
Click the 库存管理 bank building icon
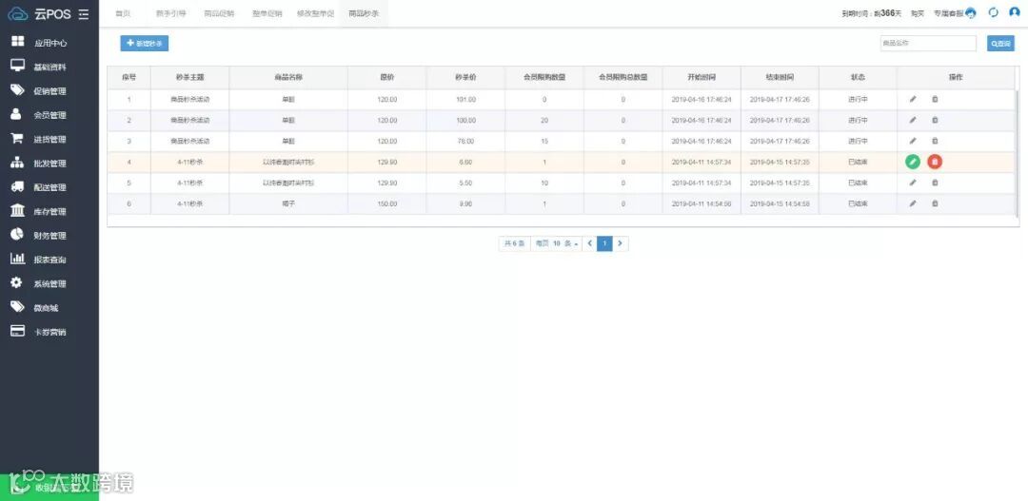point(18,211)
